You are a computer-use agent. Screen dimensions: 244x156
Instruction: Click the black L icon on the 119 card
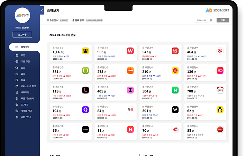86,90
